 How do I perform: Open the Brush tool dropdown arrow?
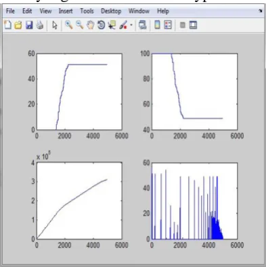pos(131,25)
